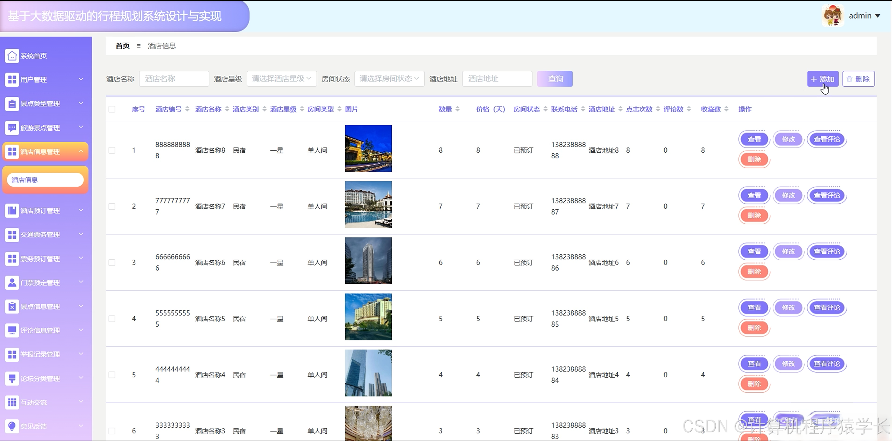
Task: Click the 旅游景点管理 chat icon
Action: 12,128
